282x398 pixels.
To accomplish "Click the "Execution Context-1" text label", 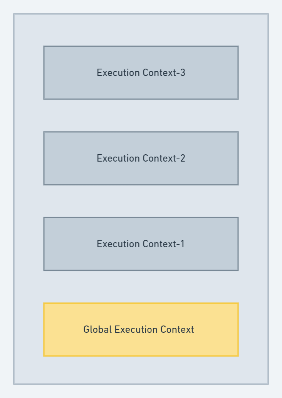I will 141,244.
